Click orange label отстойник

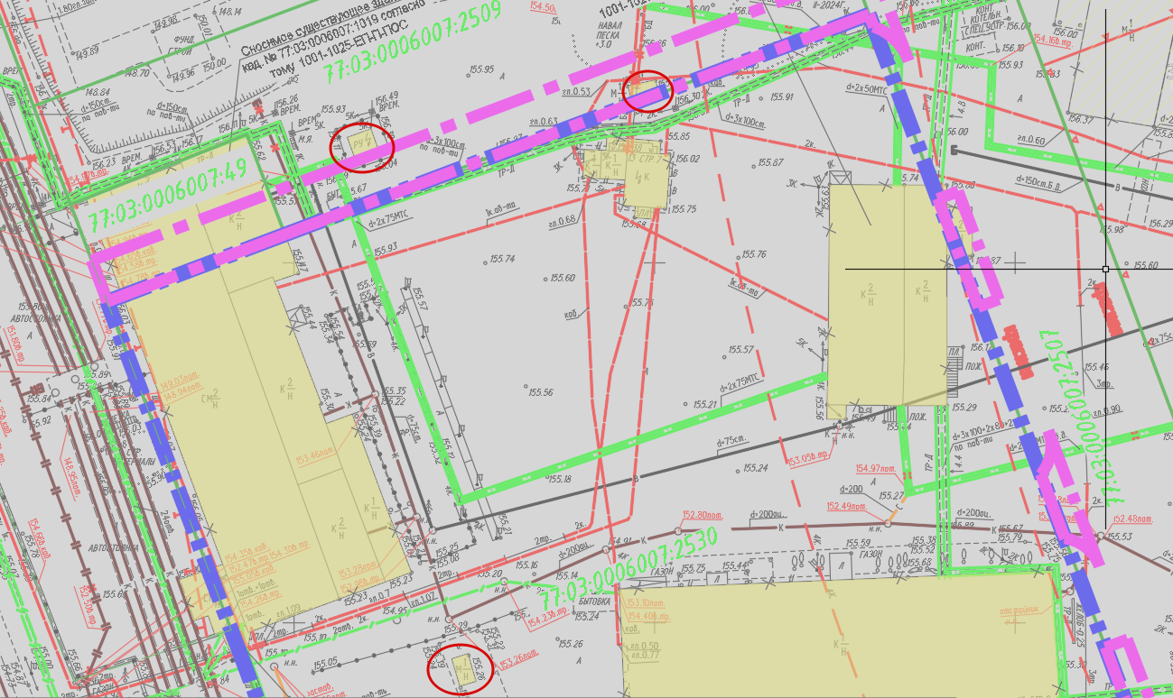tap(1019, 609)
